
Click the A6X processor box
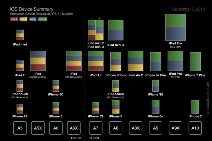click(74, 128)
